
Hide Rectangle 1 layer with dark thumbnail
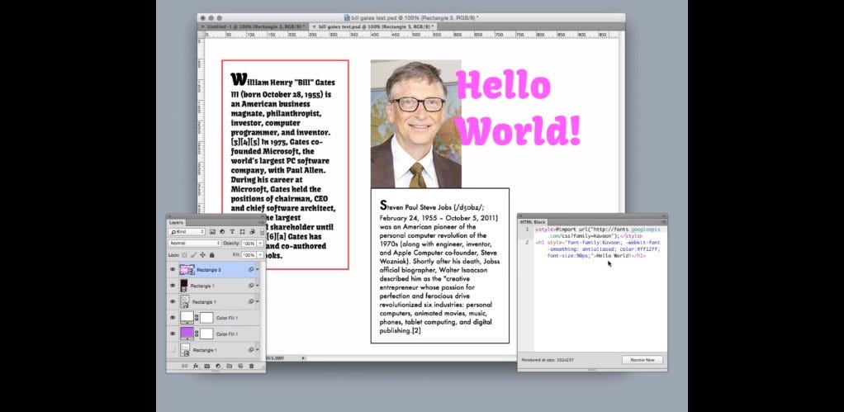pyautogui.click(x=173, y=286)
